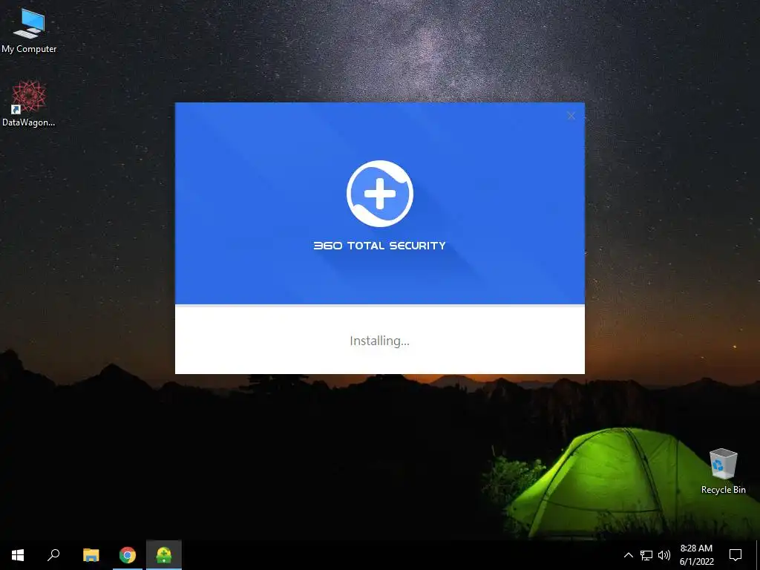Viewport: 760px width, 570px height.
Task: Launch Google Chrome from the taskbar
Action: pos(128,555)
